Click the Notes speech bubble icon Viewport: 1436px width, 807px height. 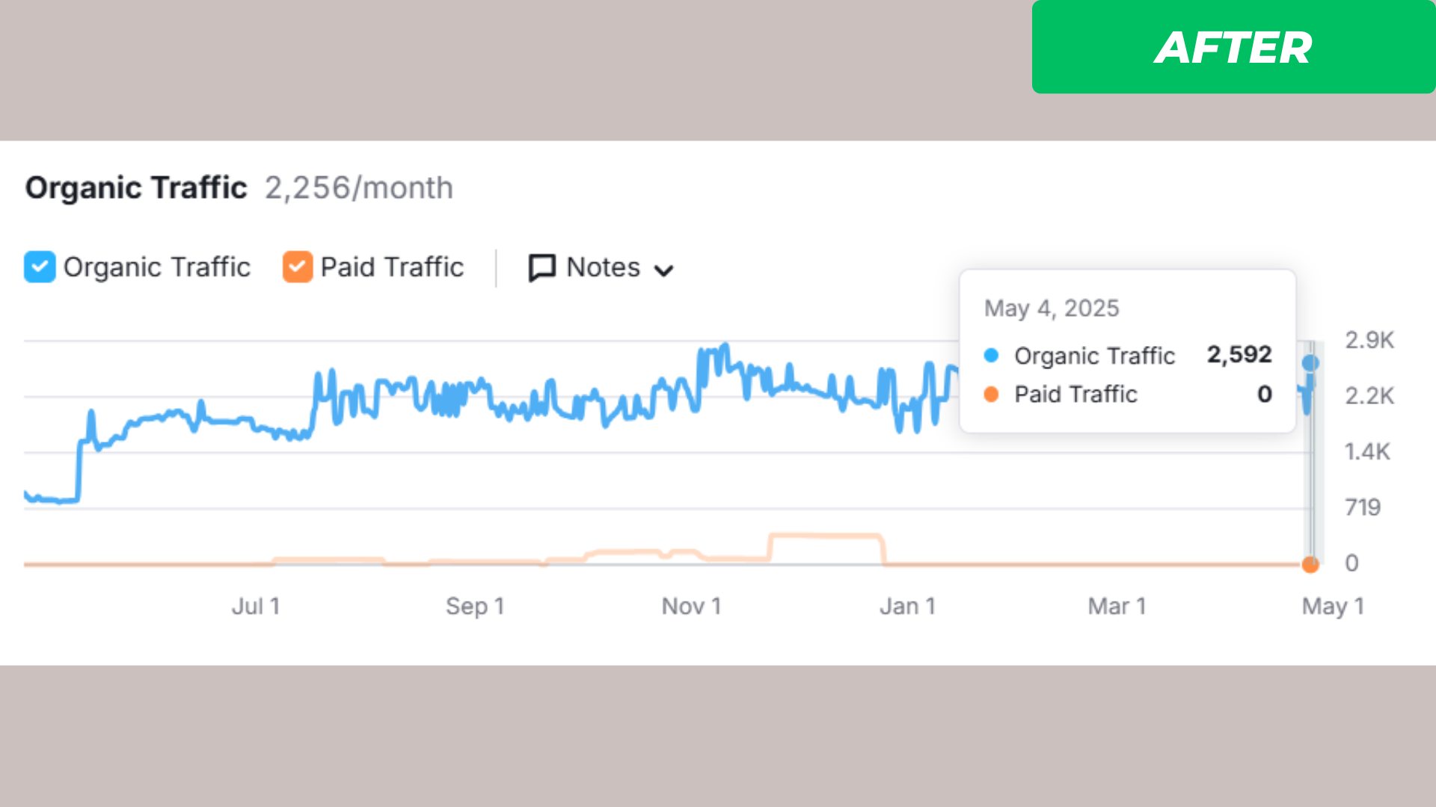(x=541, y=268)
